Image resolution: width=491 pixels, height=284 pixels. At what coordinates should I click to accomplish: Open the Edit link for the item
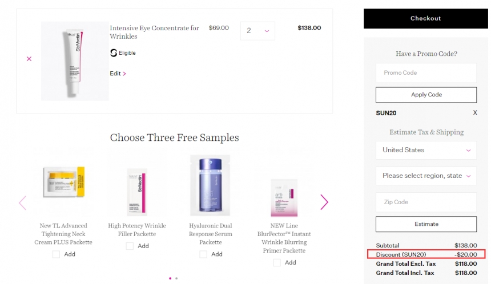coord(118,74)
